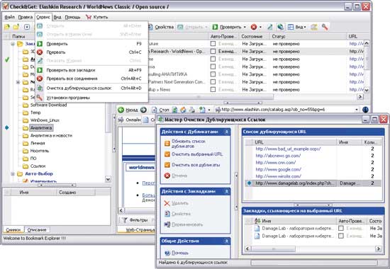The width and height of the screenshot is (390, 269).
Task: Toggle auto-check box in Next Generation row
Action: coord(213,81)
